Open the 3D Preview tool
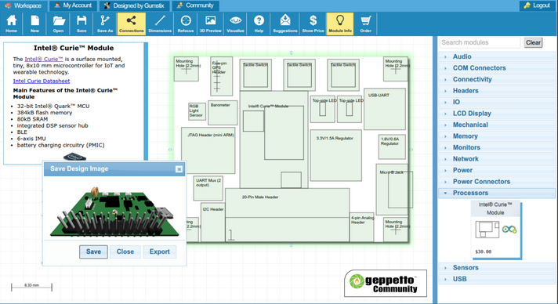The image size is (558, 304). [210, 24]
